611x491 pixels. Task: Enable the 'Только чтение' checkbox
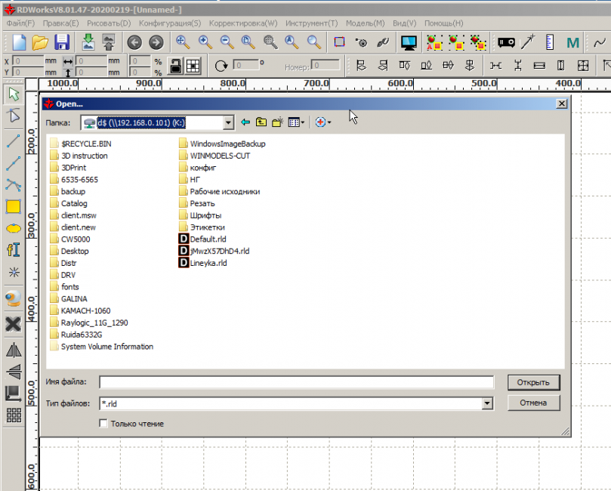pos(103,424)
